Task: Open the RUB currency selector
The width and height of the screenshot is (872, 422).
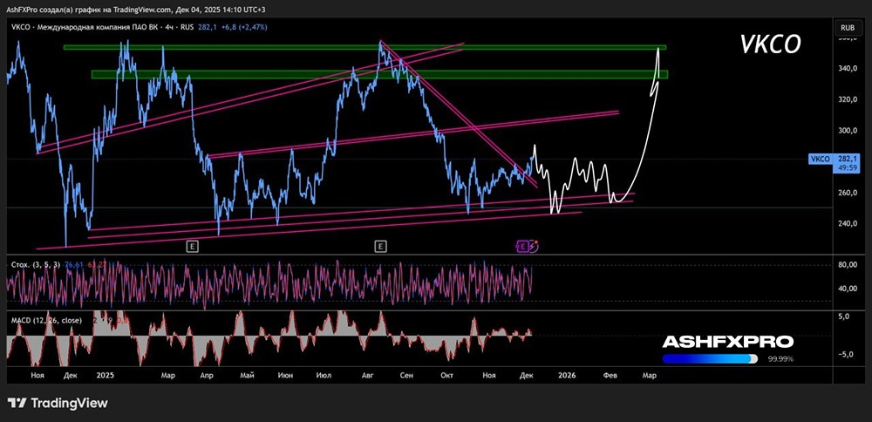Action: pyautogui.click(x=848, y=27)
